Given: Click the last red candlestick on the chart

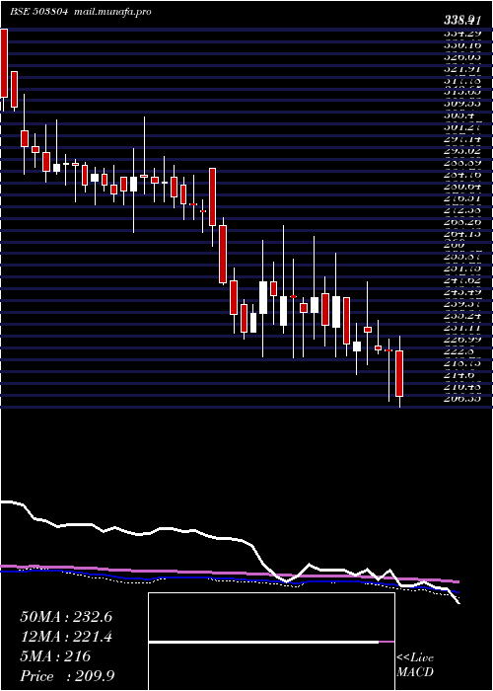Looking at the screenshot, I should (399, 373).
